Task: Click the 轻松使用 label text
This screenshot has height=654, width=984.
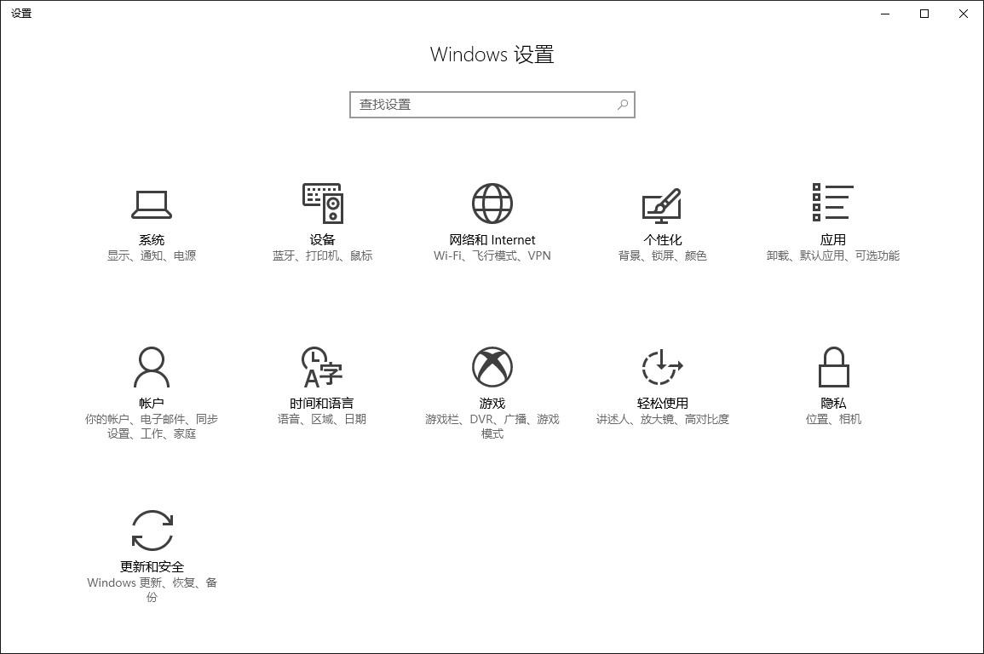Action: tap(663, 403)
